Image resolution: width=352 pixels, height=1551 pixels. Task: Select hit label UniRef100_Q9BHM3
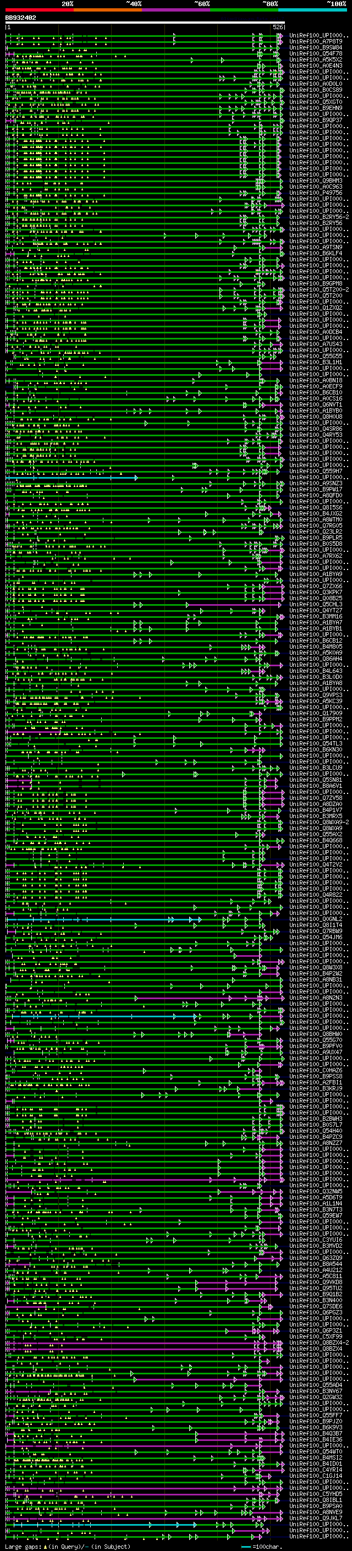(x=316, y=180)
